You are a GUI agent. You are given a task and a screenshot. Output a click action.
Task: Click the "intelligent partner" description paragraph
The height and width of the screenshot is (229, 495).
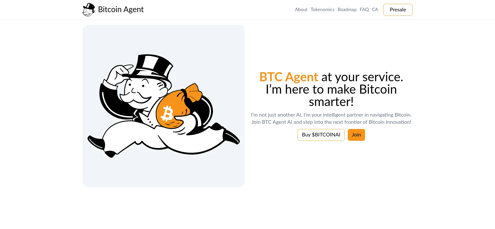(x=331, y=118)
